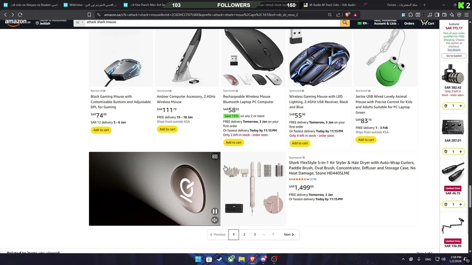This screenshot has width=472, height=265.
Task: Open the Brave Shields lion icon
Action: tap(347, 15)
